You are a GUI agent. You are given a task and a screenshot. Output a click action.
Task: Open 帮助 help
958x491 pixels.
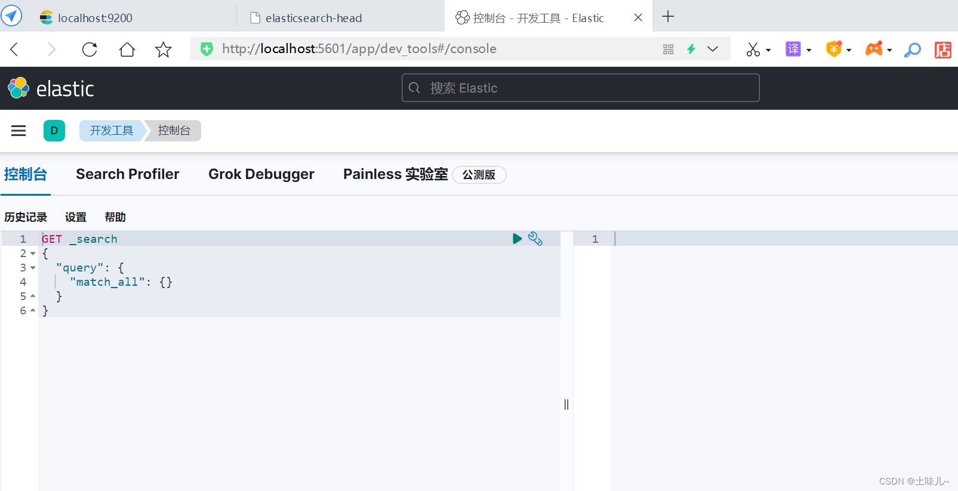(115, 217)
